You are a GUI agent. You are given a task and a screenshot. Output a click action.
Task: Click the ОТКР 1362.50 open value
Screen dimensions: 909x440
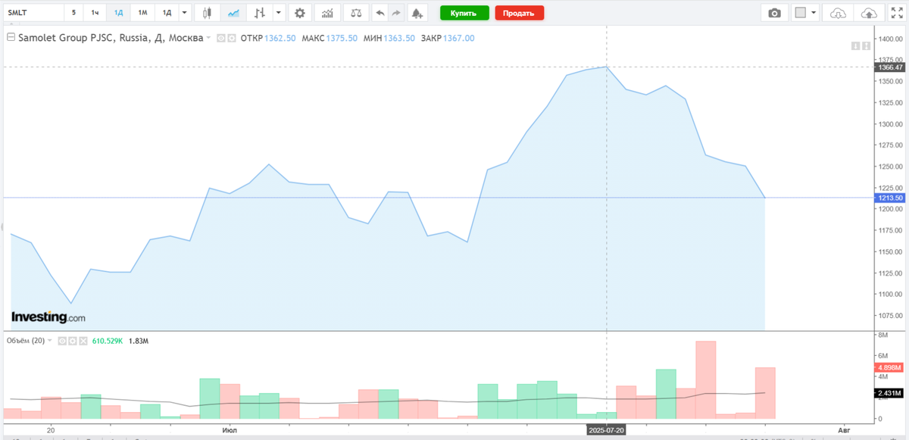point(268,38)
